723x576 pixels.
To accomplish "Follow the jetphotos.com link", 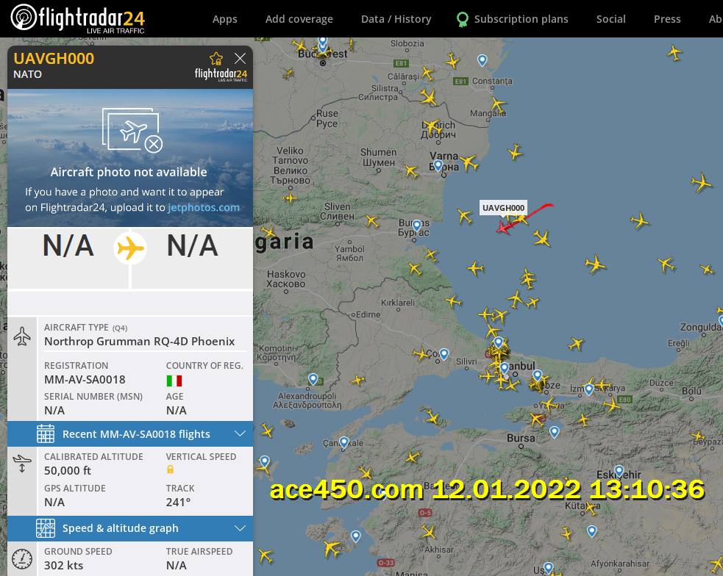I will [203, 208].
